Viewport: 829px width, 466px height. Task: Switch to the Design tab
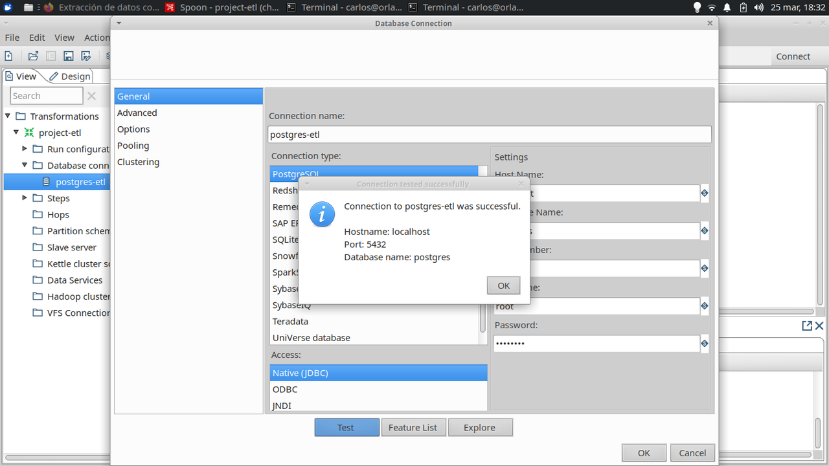[70, 76]
